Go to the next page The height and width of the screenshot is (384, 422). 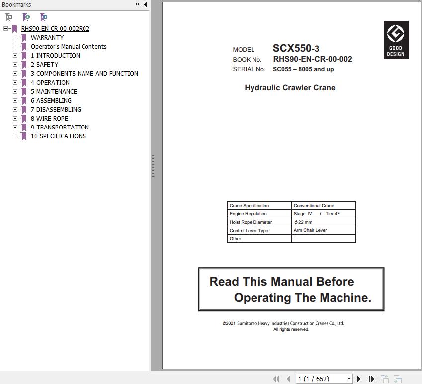[359, 379]
